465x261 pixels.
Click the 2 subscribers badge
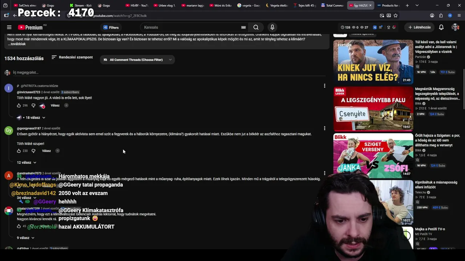[70, 92]
